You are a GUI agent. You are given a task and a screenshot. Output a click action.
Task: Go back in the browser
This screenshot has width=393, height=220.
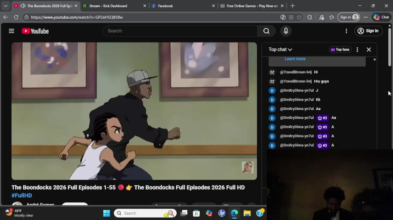tap(6, 17)
